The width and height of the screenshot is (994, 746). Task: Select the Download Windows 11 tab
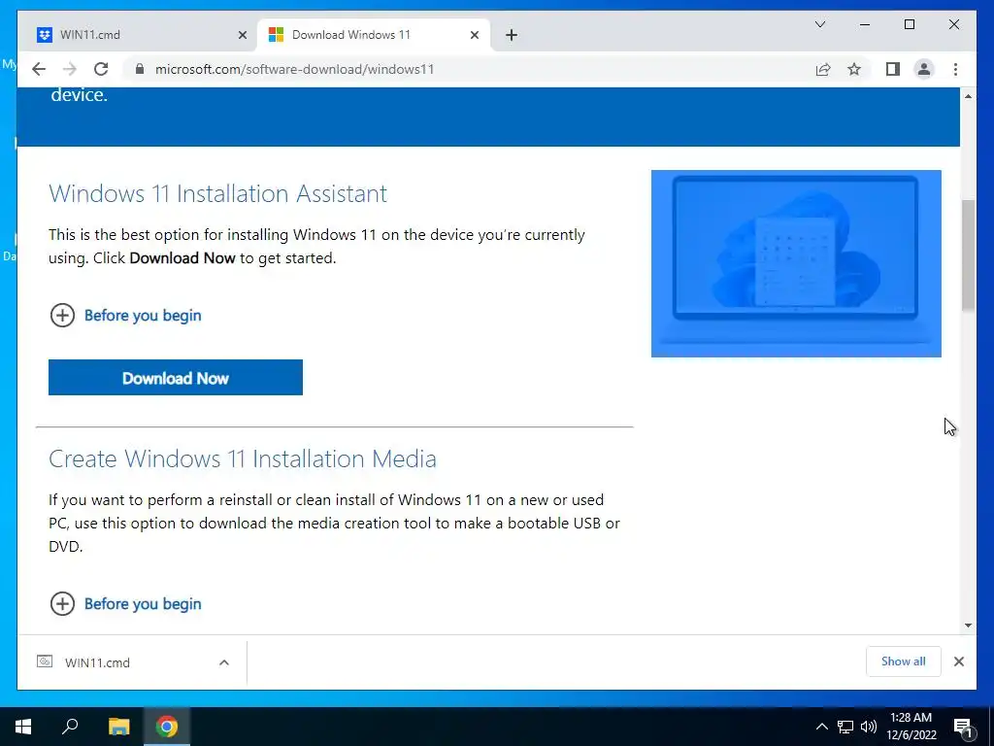pos(373,35)
